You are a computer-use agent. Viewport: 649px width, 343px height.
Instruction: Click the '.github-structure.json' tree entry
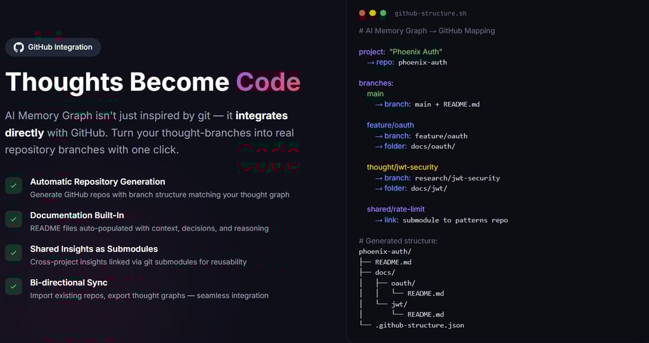(x=420, y=325)
